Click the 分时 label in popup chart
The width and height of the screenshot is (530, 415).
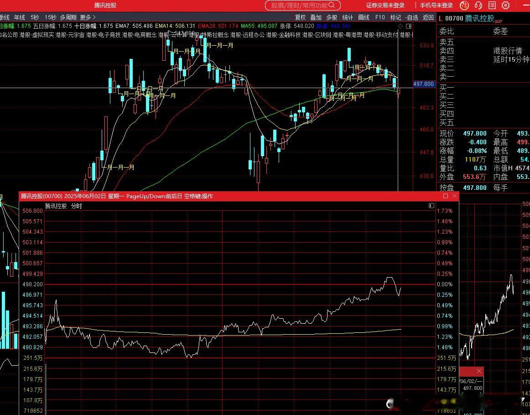click(76, 206)
